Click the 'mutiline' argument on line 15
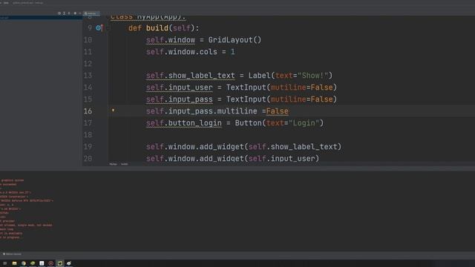Screen dimensions: 475x267 (288, 99)
